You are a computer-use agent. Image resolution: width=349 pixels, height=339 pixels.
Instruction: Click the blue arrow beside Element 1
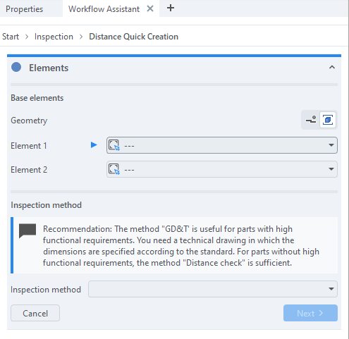[94, 145]
